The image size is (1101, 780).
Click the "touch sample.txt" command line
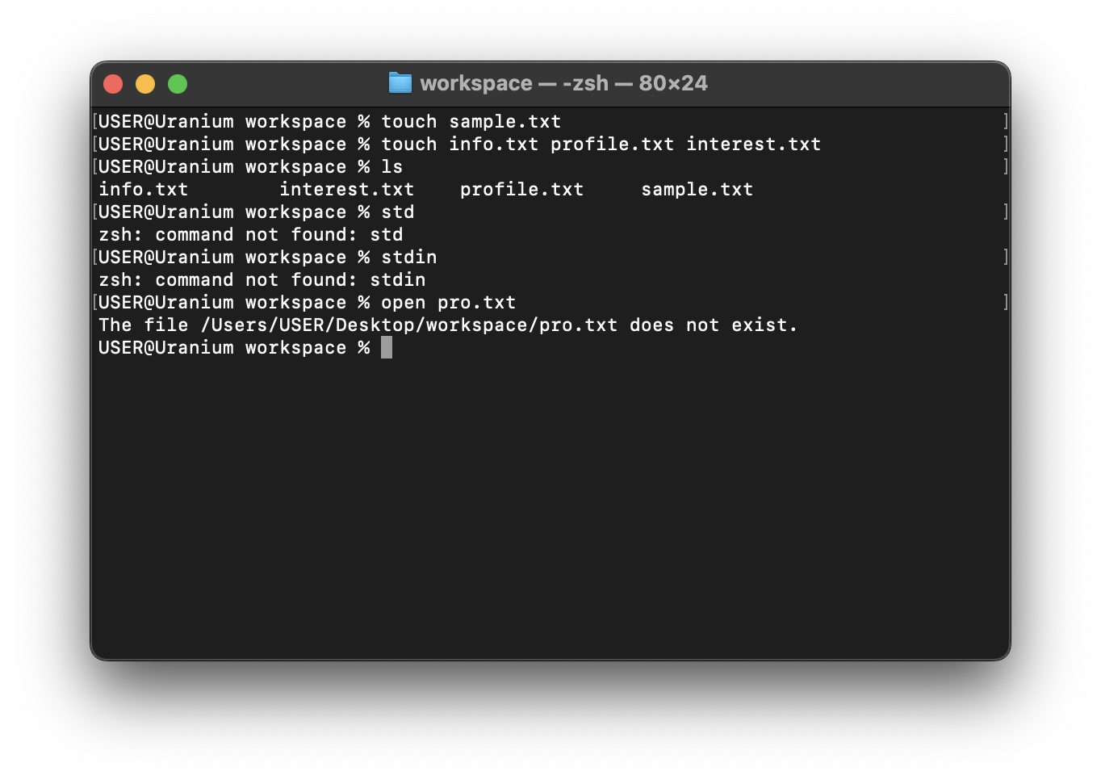471,122
